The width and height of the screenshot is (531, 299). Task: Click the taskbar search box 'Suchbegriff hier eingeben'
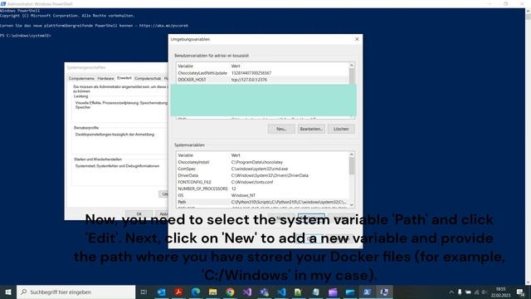point(76,292)
